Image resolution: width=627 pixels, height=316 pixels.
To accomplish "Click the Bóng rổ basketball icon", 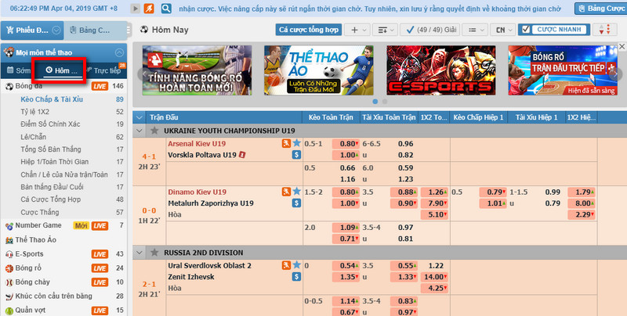I will (x=8, y=268).
